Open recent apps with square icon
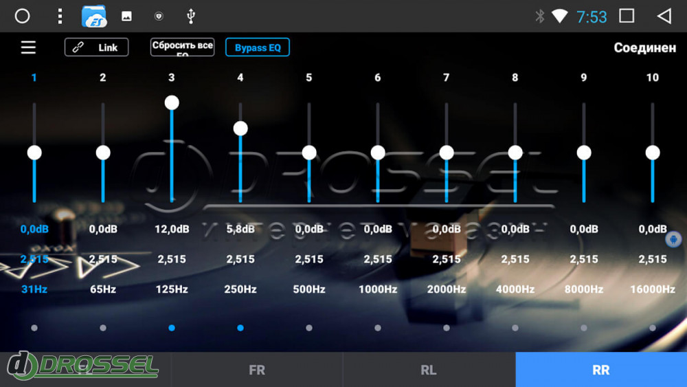Image resolution: width=687 pixels, height=387 pixels. pos(627,16)
